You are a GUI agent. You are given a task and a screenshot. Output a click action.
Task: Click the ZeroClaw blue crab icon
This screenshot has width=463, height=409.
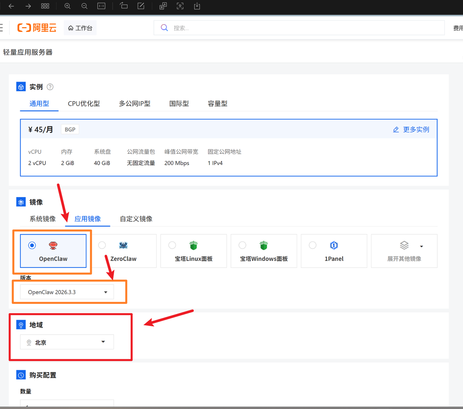[123, 245]
